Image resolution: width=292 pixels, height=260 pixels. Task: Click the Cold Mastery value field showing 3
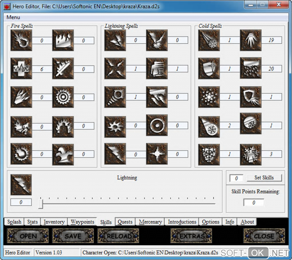tap(271, 154)
